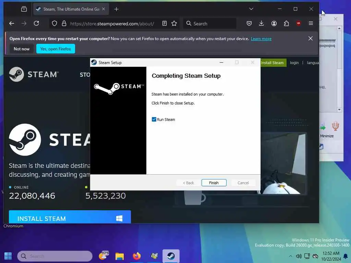Open File Explorer from taskbar

tap(120, 256)
